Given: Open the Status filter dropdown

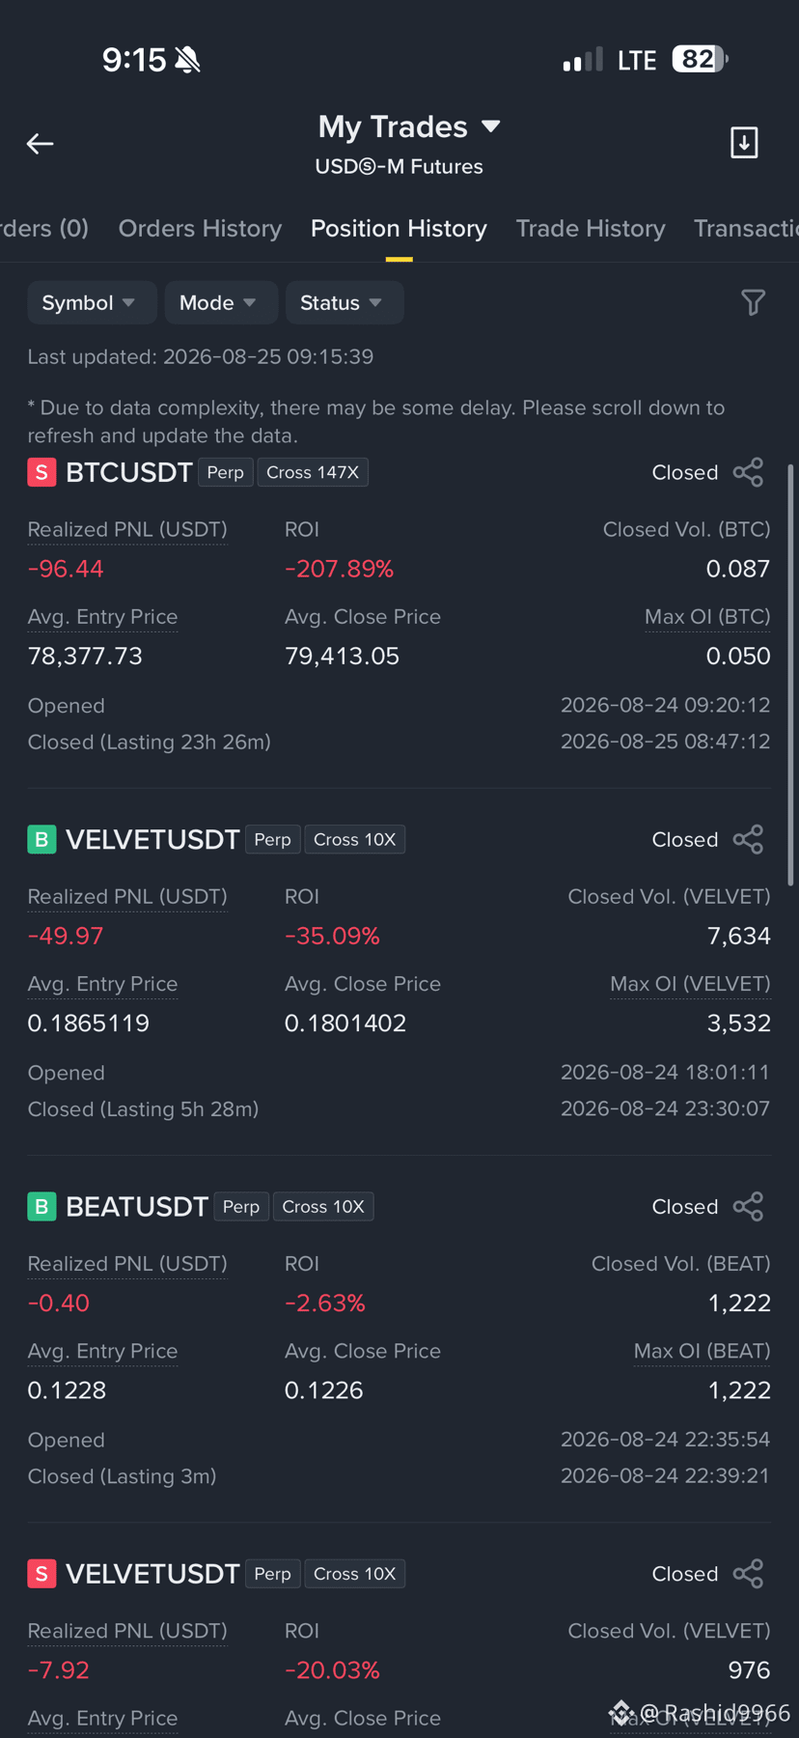Looking at the screenshot, I should click(x=344, y=303).
